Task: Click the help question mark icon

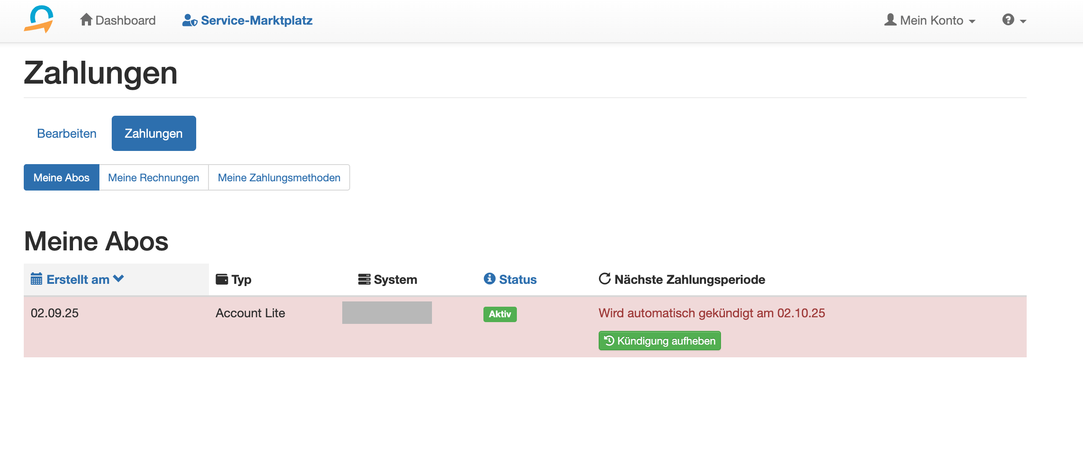Action: coord(1008,20)
